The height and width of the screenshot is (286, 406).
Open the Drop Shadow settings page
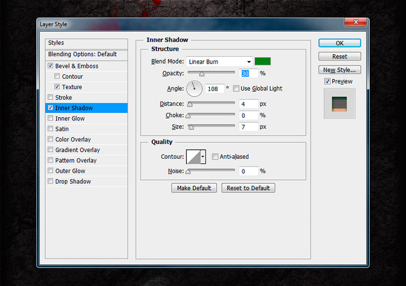(73, 181)
